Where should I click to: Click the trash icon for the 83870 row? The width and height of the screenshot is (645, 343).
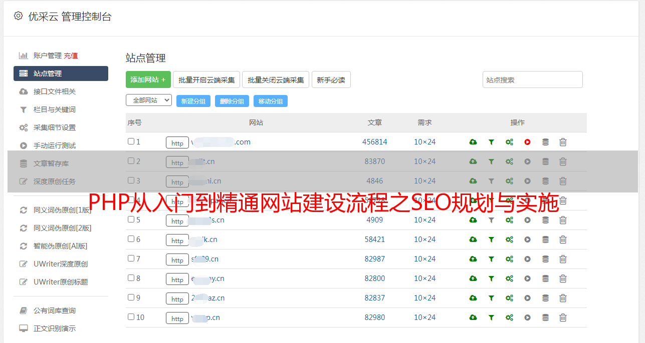point(563,161)
